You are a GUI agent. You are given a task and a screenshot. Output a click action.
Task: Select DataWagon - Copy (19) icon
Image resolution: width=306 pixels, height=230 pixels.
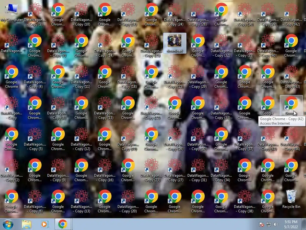pyautogui.click(x=128, y=138)
